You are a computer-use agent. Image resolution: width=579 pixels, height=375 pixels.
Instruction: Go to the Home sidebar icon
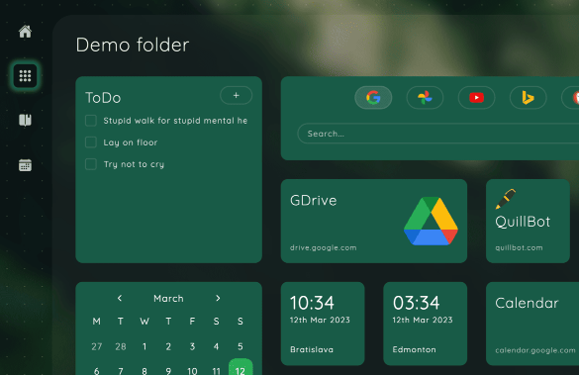25,32
